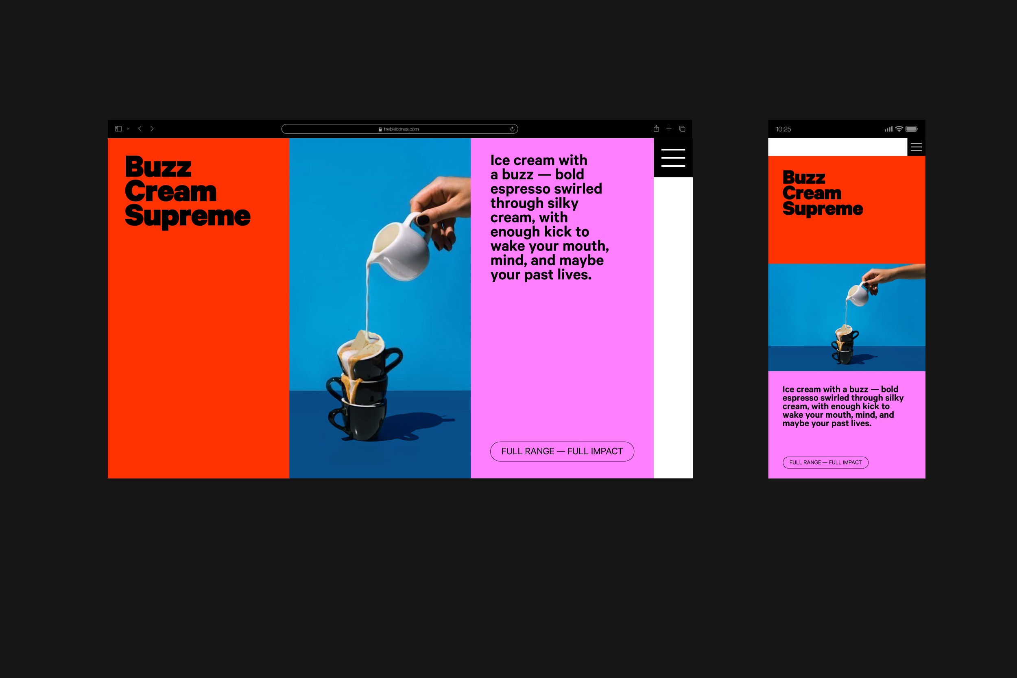Go forward with the browser arrow

(152, 129)
